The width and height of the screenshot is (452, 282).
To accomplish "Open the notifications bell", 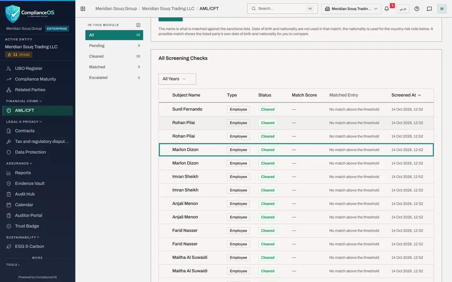I will pos(387,9).
